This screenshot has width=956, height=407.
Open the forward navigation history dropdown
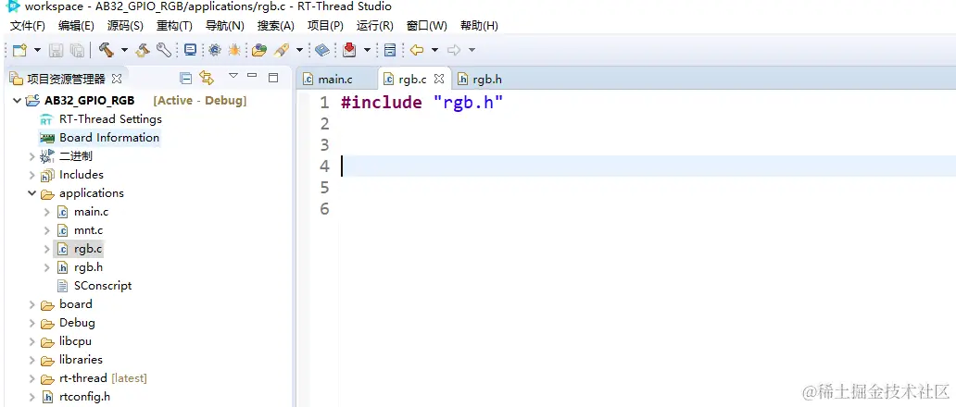click(x=472, y=50)
